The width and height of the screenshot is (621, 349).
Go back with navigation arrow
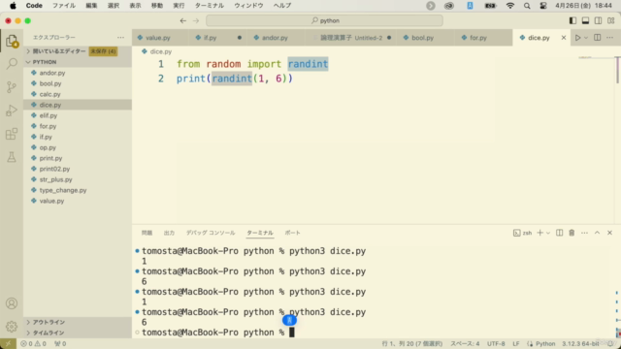point(183,20)
